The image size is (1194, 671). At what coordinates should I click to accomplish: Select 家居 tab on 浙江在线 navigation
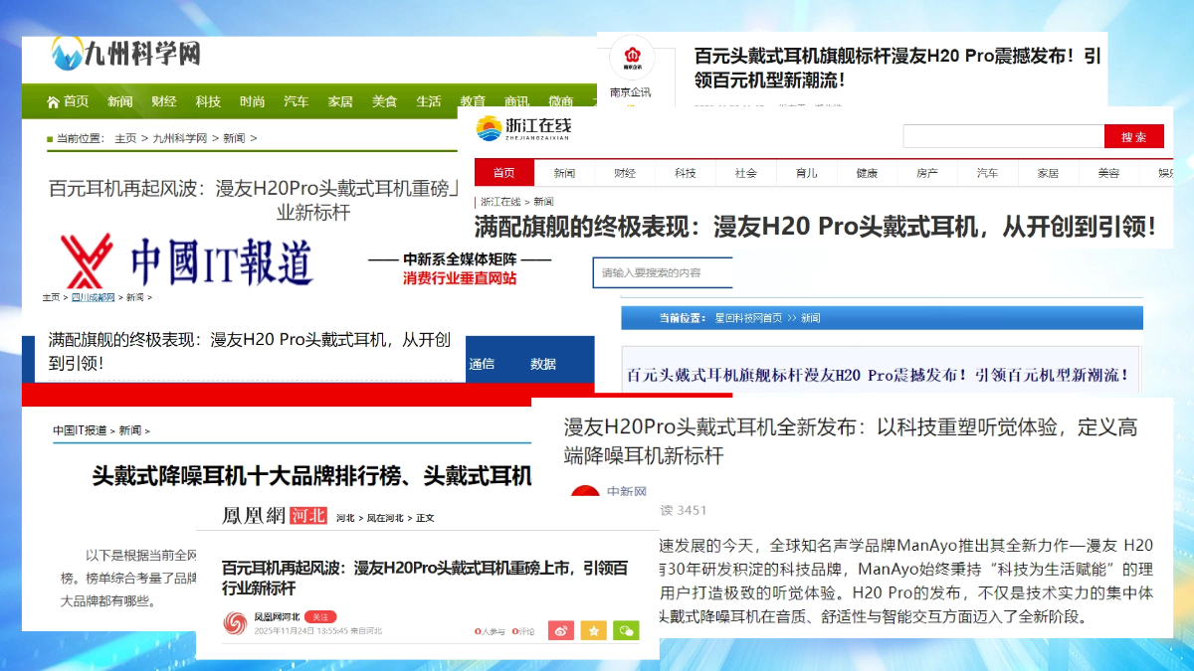pyautogui.click(x=1048, y=173)
